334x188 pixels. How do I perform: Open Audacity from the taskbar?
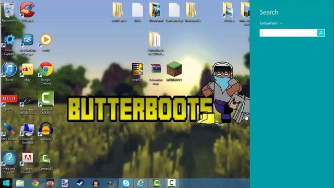point(96,183)
